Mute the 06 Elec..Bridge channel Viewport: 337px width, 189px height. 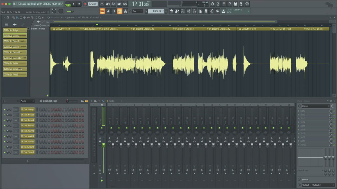pos(4,109)
